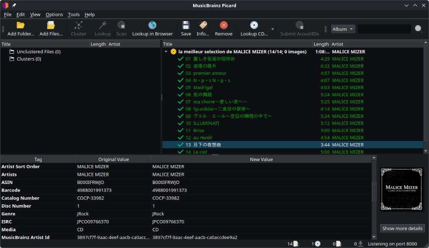Click the Picard app icon in title bar
Viewport: 429px width, 248px height.
[x=6, y=5]
